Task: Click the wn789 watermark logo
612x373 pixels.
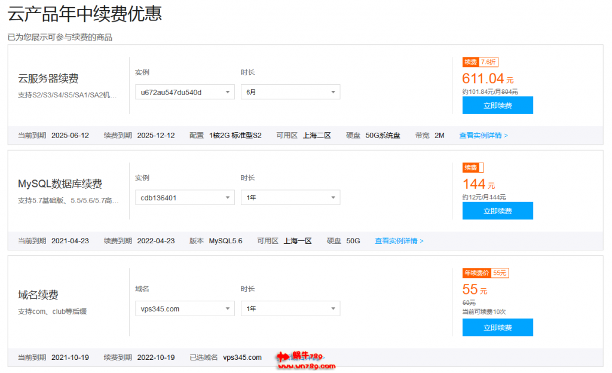Action: pyautogui.click(x=306, y=358)
